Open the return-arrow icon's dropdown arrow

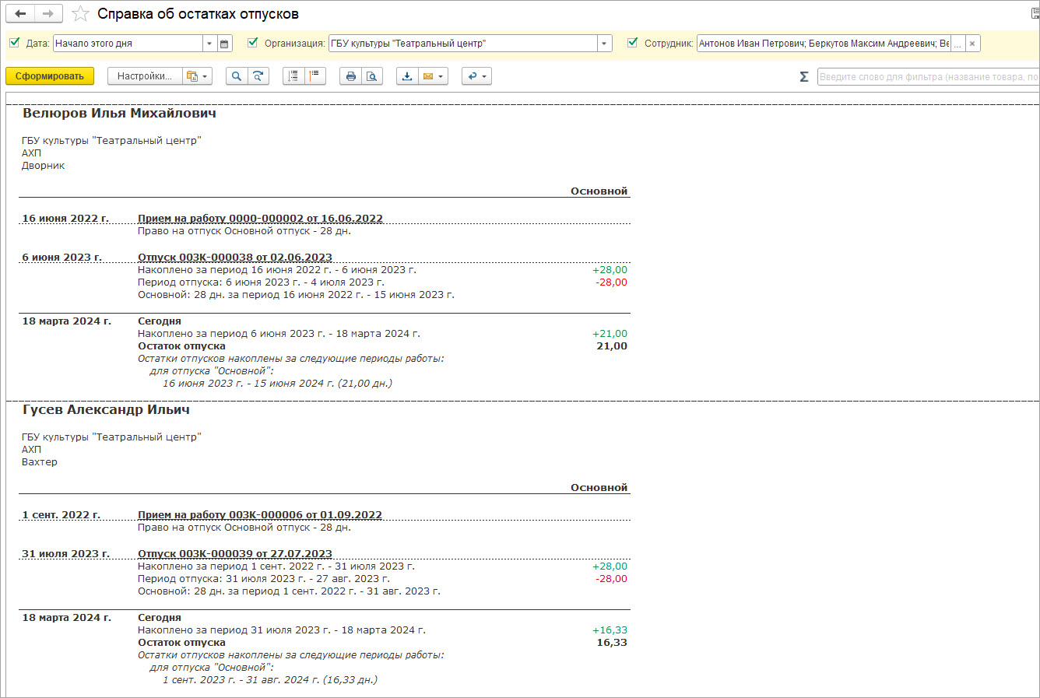click(x=485, y=76)
